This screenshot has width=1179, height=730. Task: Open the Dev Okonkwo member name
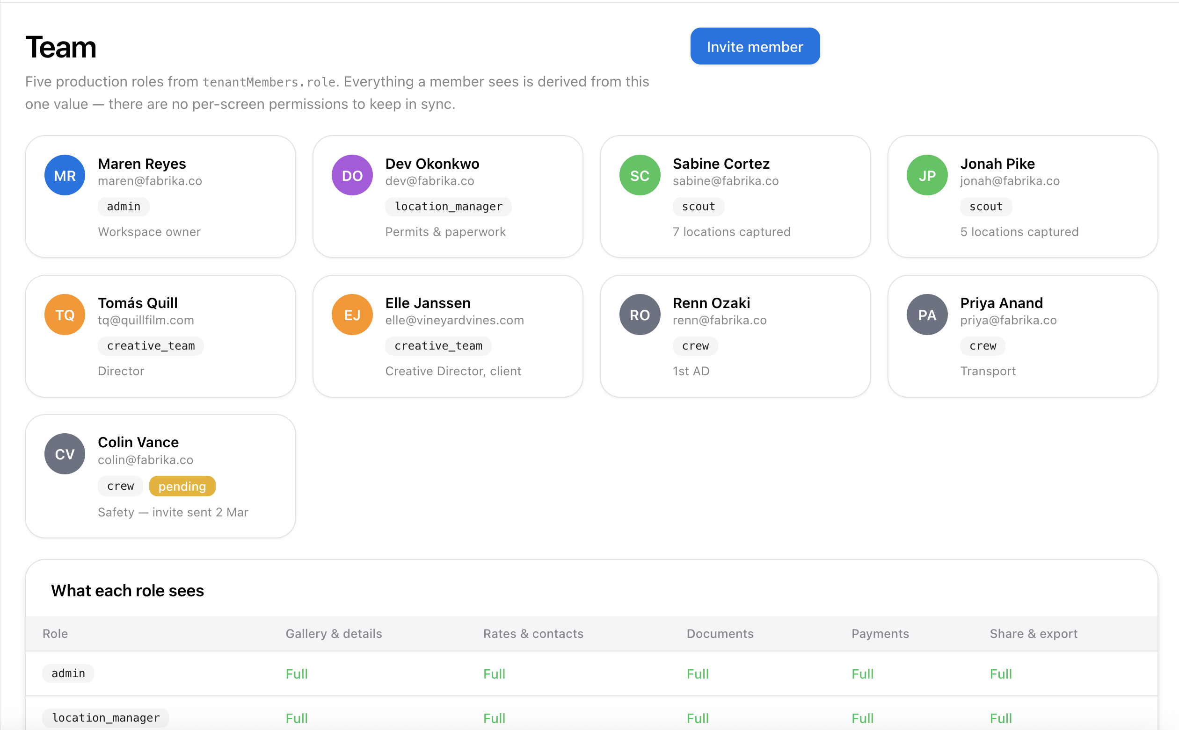pos(432,164)
